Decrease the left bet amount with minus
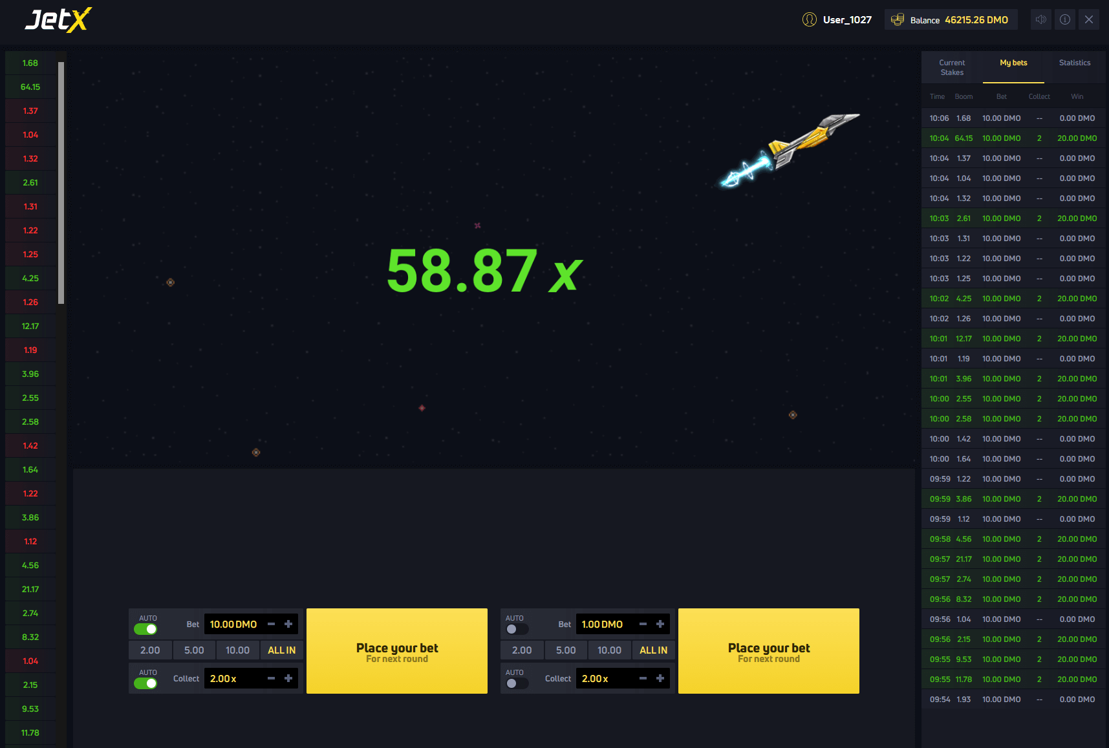The height and width of the screenshot is (748, 1109). (x=272, y=624)
